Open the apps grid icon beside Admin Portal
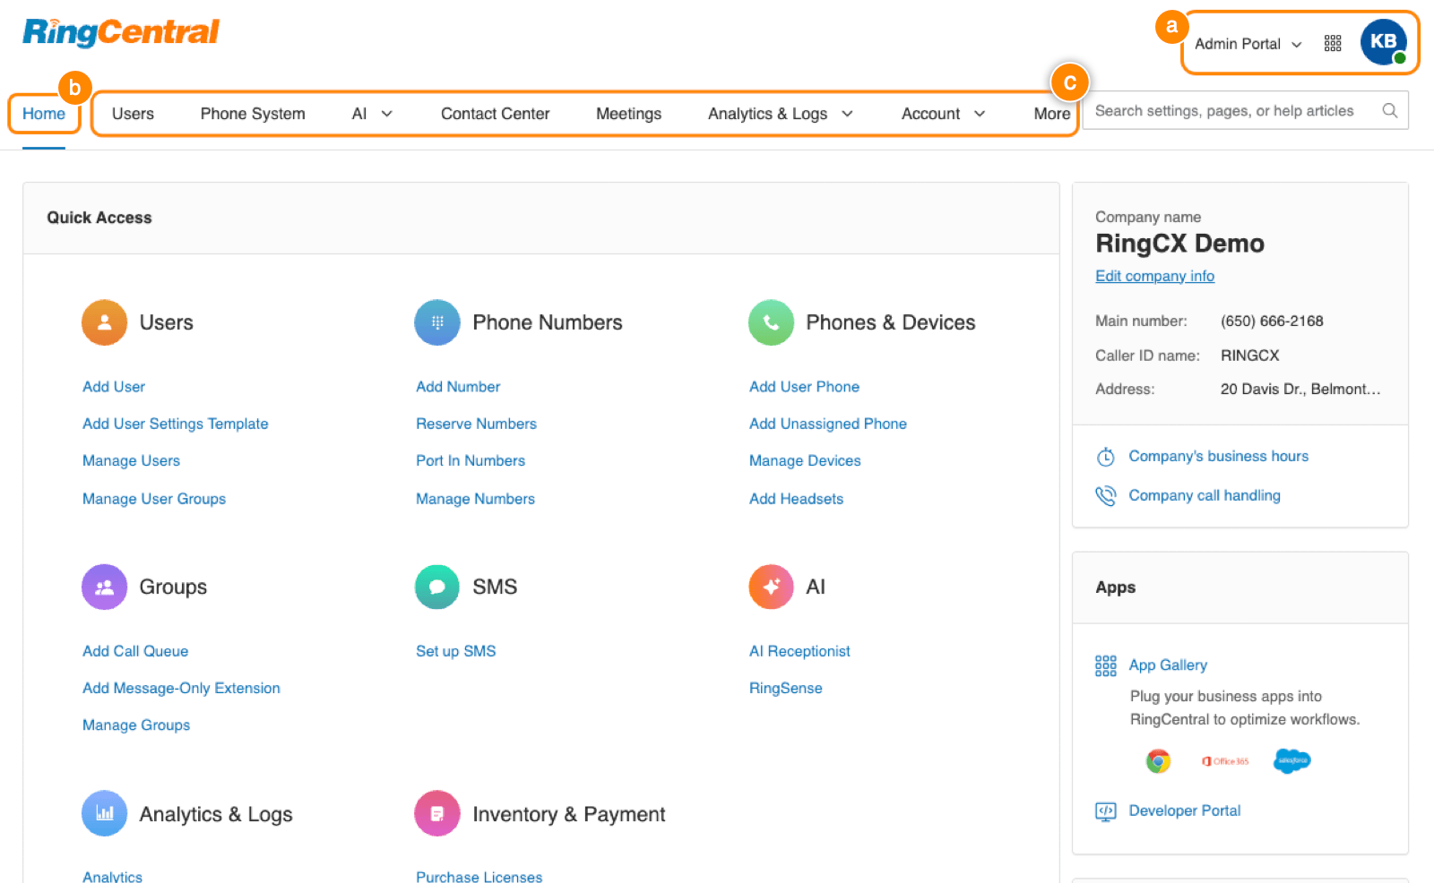The width and height of the screenshot is (1434, 883). [x=1333, y=43]
